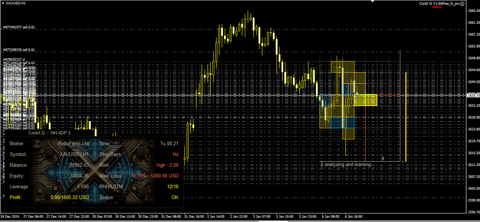480x222 pixels.
Task: Click the Max. Loss value 16.79% - 5200.00 USD
Action: tap(155, 176)
